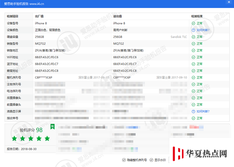This screenshot has width=234, height=167.
Task: Open 如何判断? link in 设备颜色 row
Action: [203, 30]
